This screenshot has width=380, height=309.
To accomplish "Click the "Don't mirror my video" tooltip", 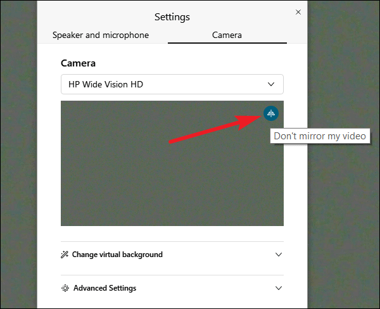I will click(x=320, y=136).
